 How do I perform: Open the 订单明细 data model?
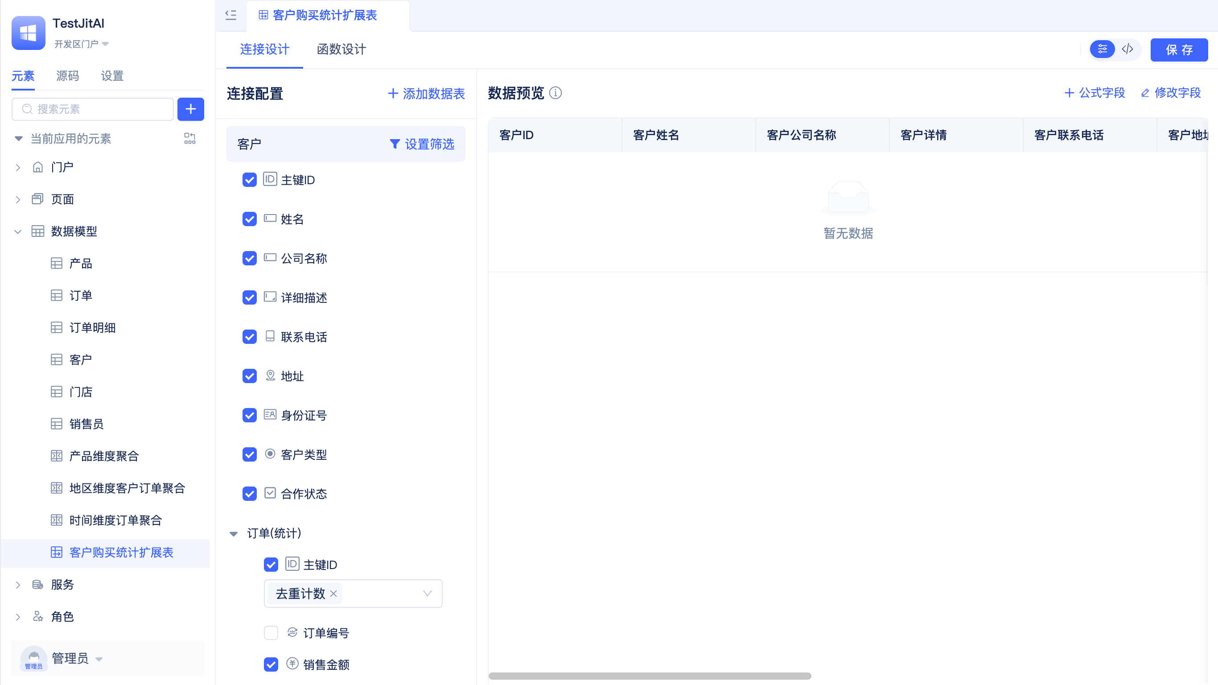(92, 328)
